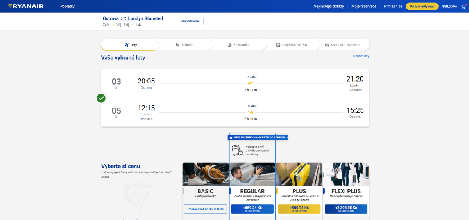Click the seat icon in Sedadla step
The image size is (469, 220).
[177, 45]
